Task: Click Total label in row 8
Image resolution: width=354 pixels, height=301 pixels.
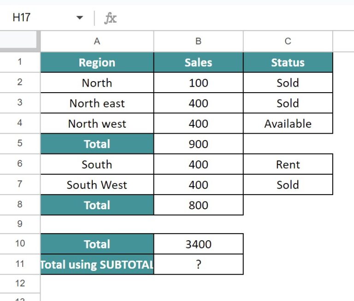Action: 97,205
